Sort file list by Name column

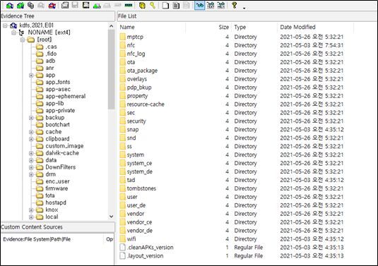[152, 28]
